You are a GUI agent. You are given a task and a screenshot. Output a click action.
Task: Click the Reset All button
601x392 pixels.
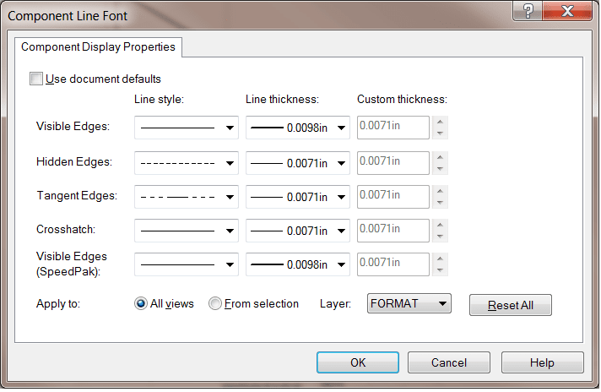pos(510,305)
